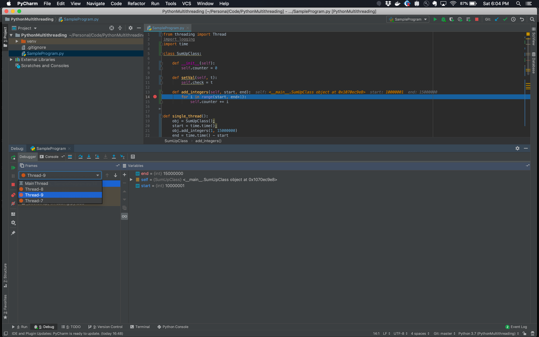Expand the venv folder in project tree

(x=17, y=41)
